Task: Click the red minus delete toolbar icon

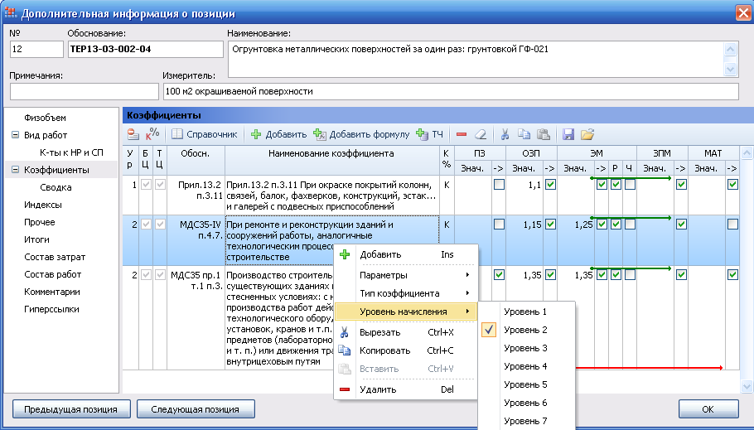Action: pyautogui.click(x=462, y=133)
